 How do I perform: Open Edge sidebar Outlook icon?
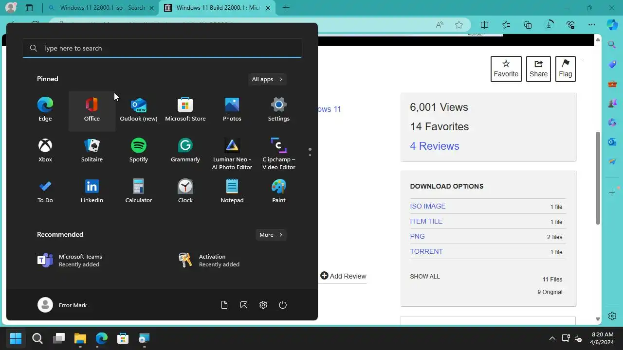pyautogui.click(x=612, y=142)
